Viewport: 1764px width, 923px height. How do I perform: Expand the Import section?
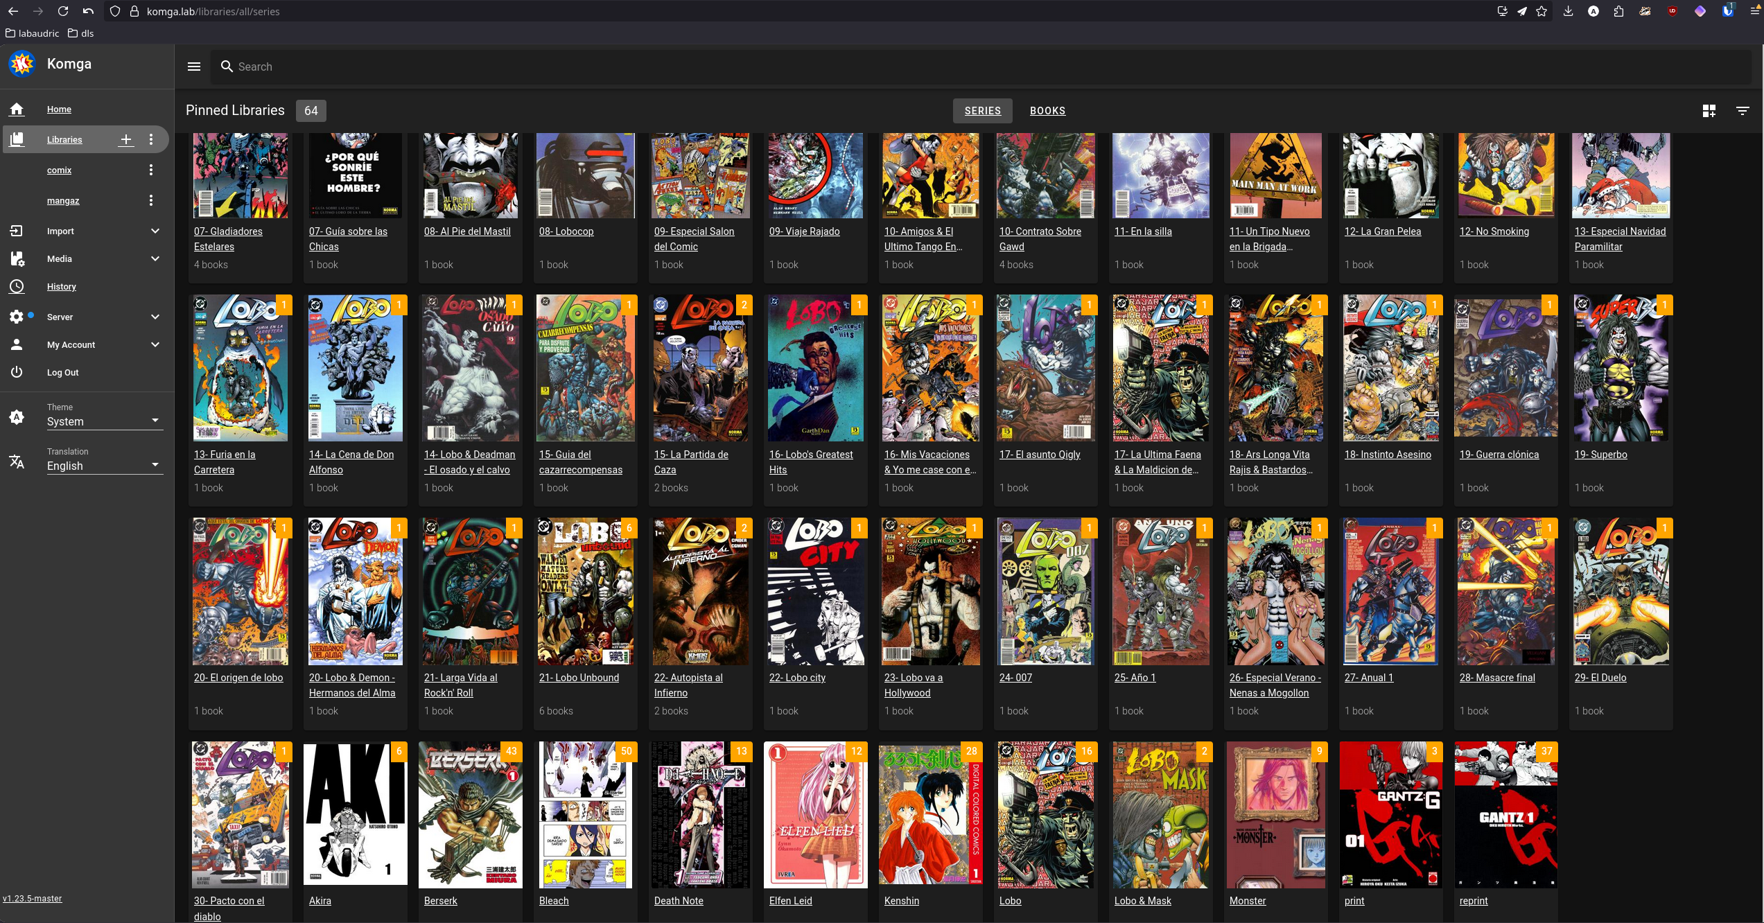[x=155, y=231]
